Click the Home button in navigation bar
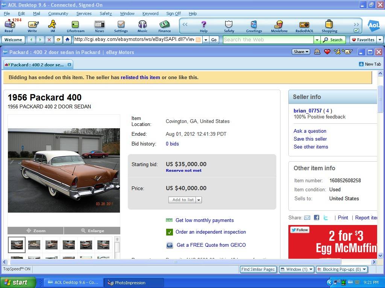 tap(67, 40)
